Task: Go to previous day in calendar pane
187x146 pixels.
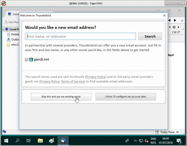Action: [169, 20]
